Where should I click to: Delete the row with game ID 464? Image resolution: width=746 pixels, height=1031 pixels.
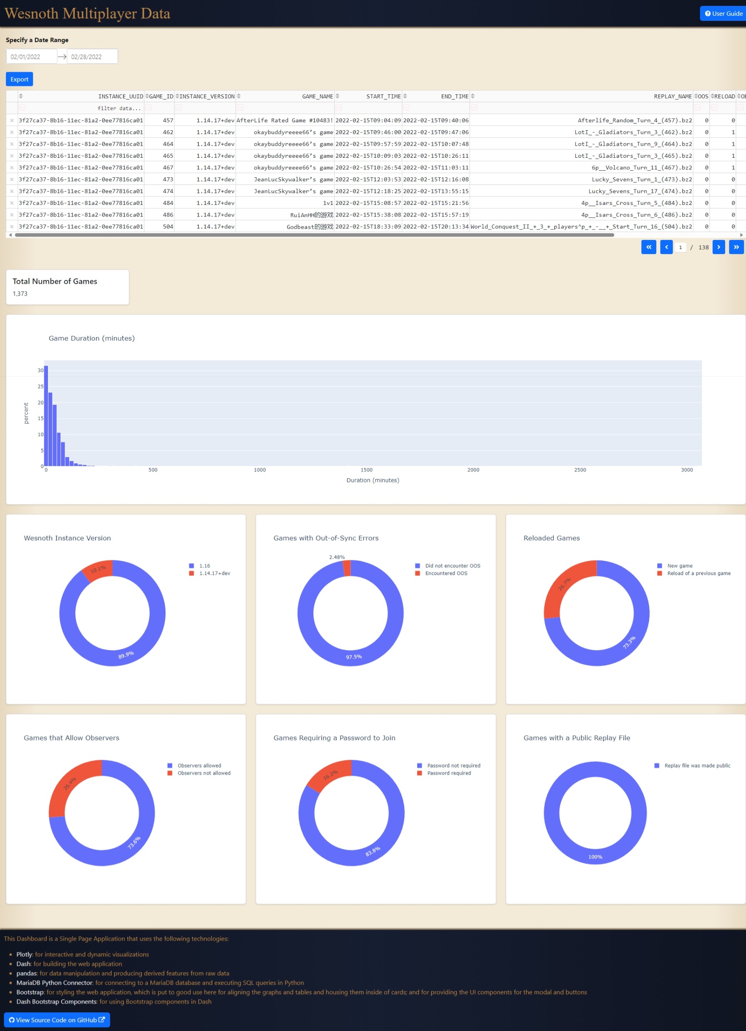pos(12,144)
